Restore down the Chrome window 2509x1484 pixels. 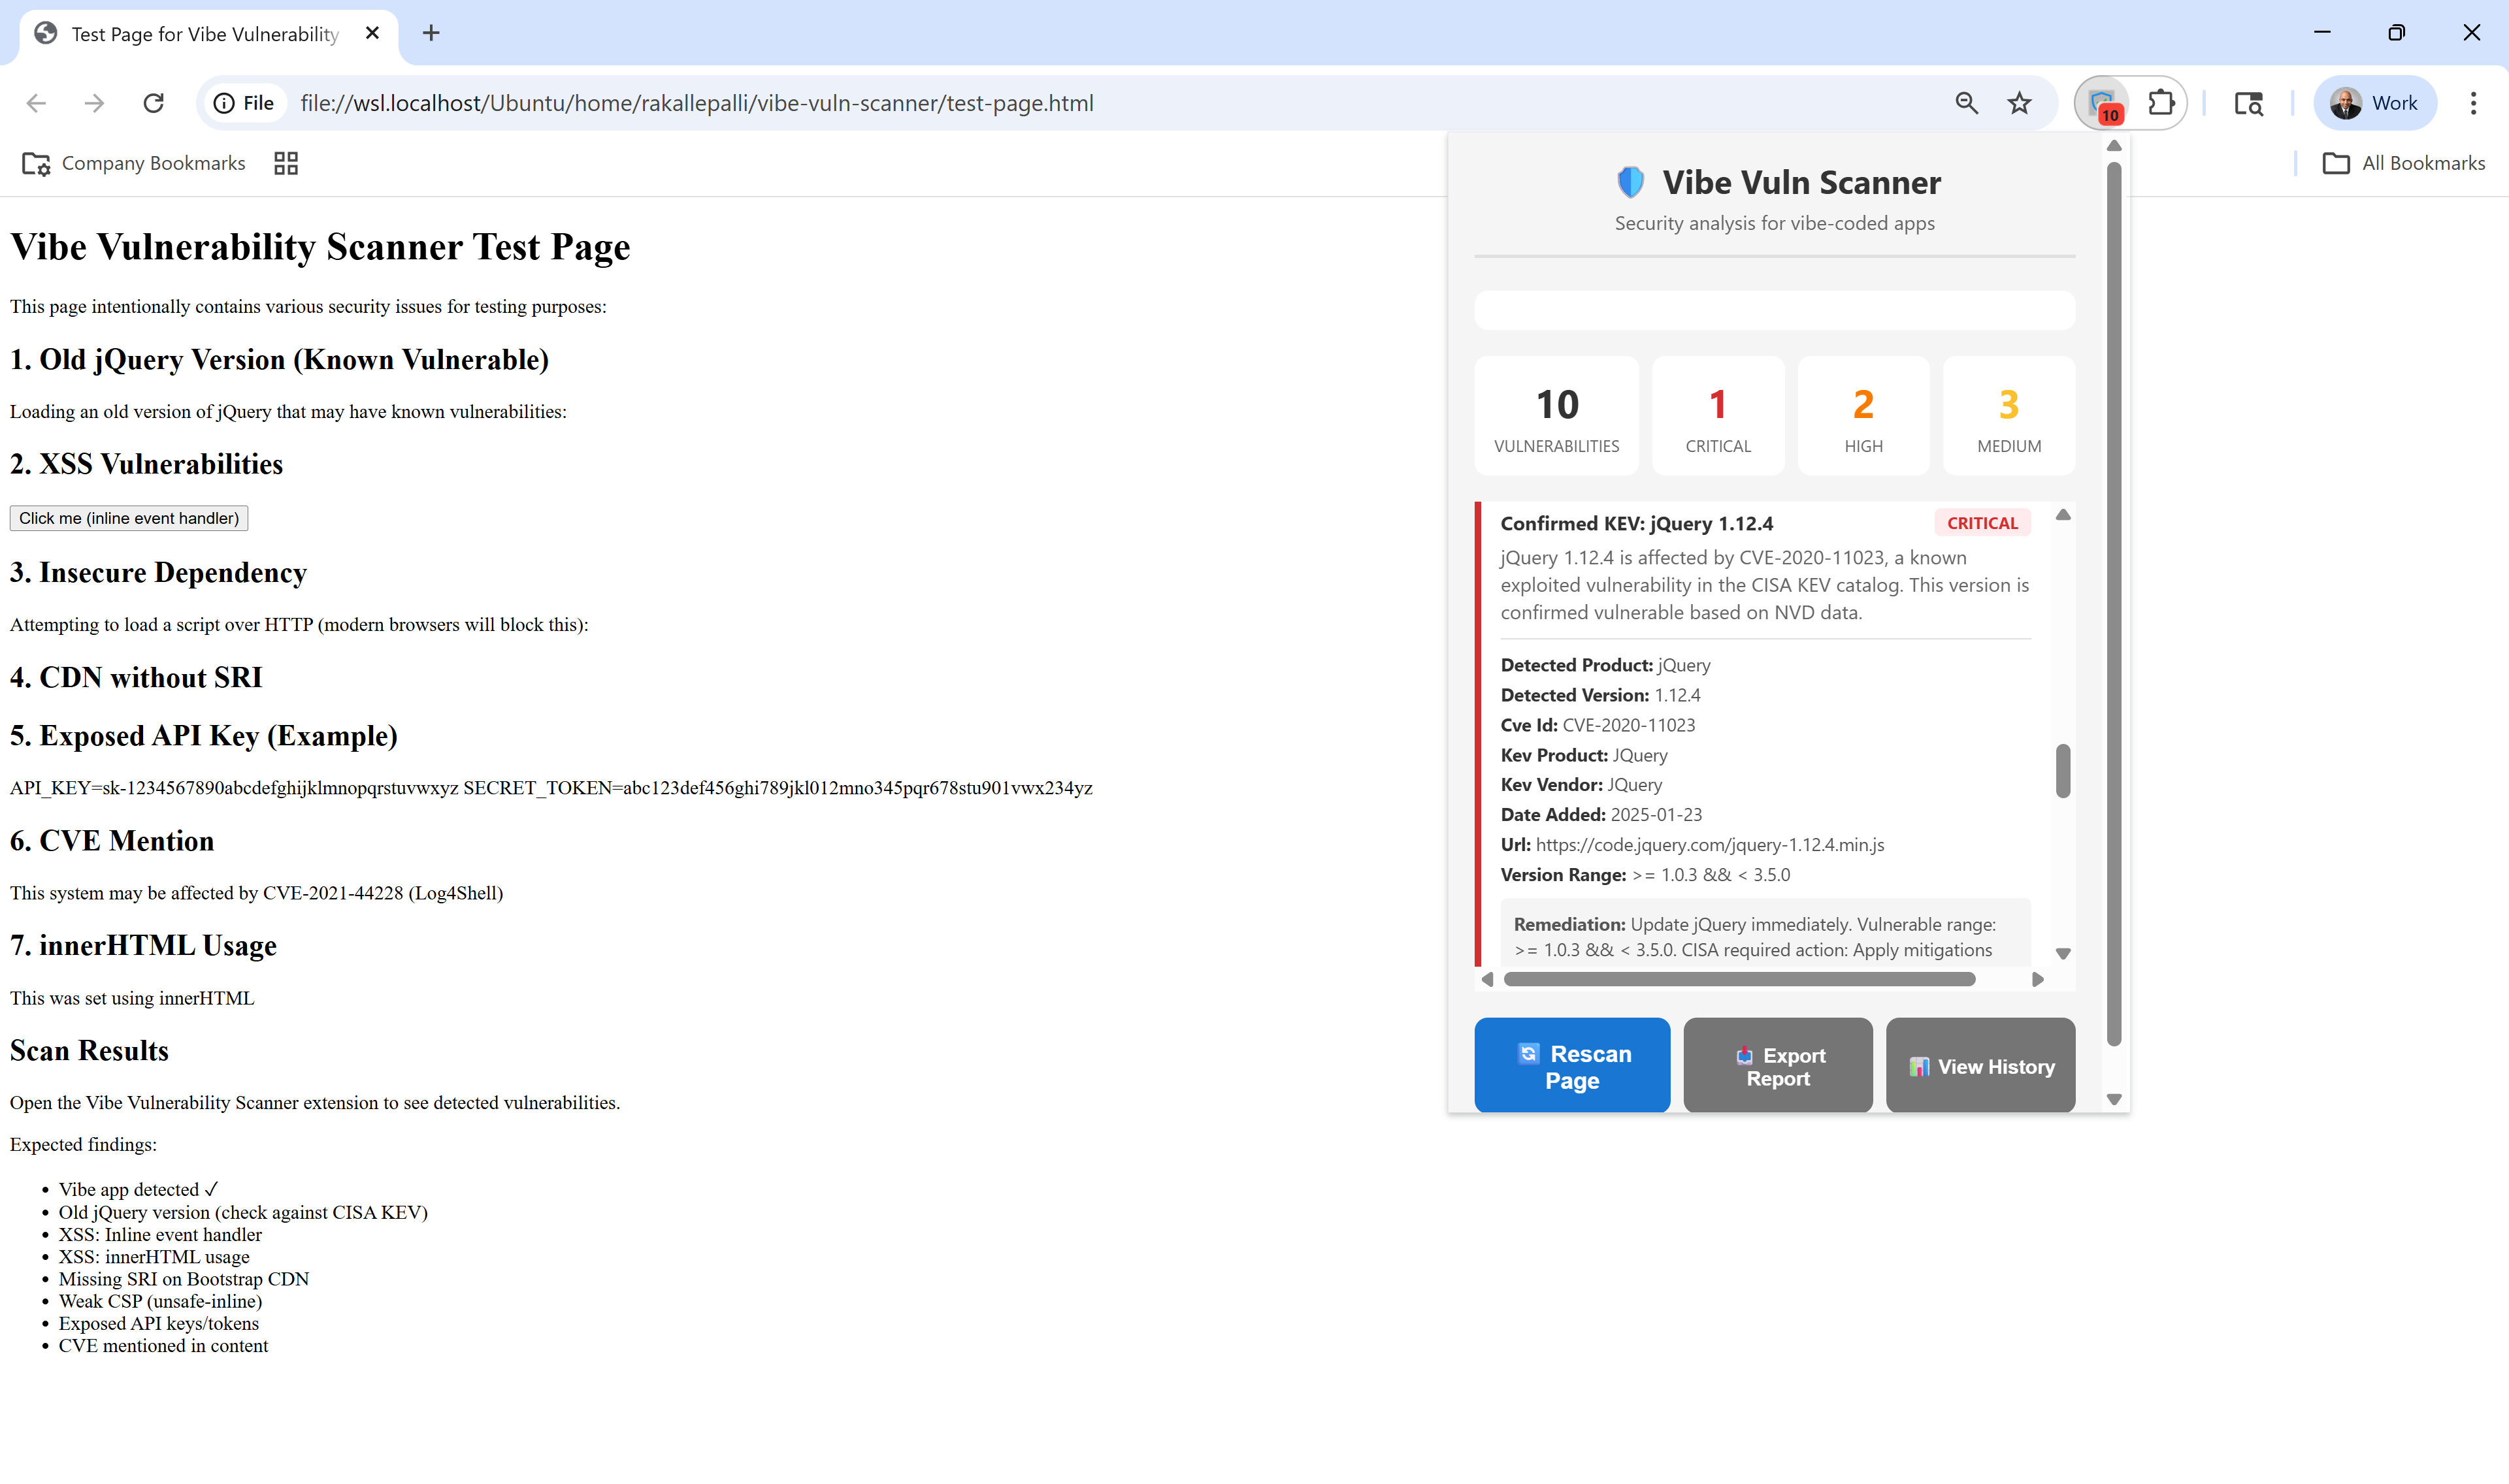pyautogui.click(x=2396, y=33)
